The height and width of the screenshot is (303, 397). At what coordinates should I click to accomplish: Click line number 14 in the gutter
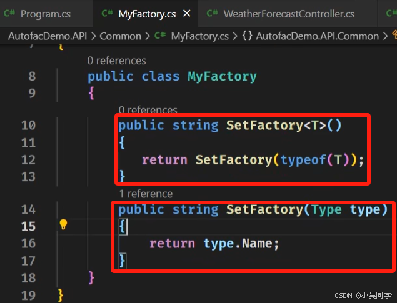point(28,209)
